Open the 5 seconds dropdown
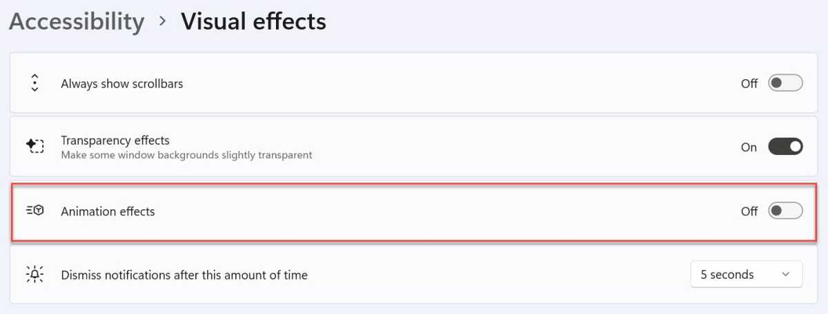This screenshot has height=314, width=828. tap(747, 274)
